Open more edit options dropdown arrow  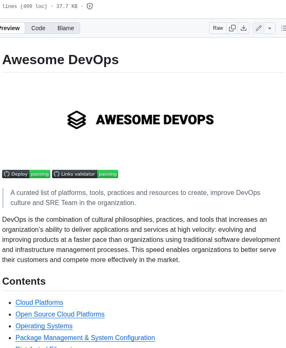click(270, 28)
